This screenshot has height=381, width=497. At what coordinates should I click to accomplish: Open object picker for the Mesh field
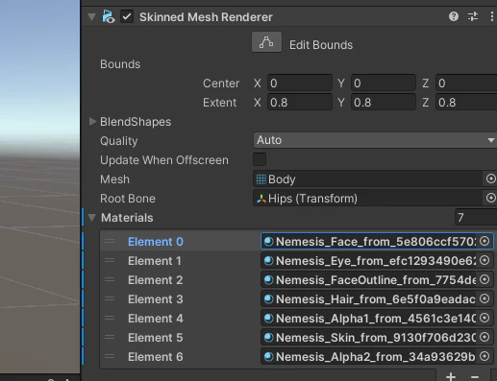click(490, 179)
